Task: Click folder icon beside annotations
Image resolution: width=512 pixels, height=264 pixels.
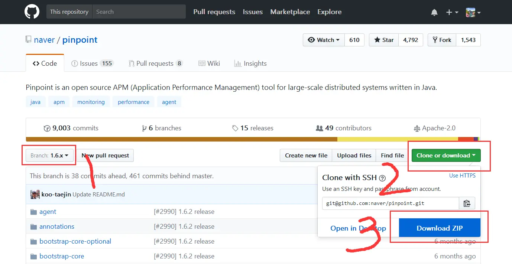Action: click(x=33, y=227)
